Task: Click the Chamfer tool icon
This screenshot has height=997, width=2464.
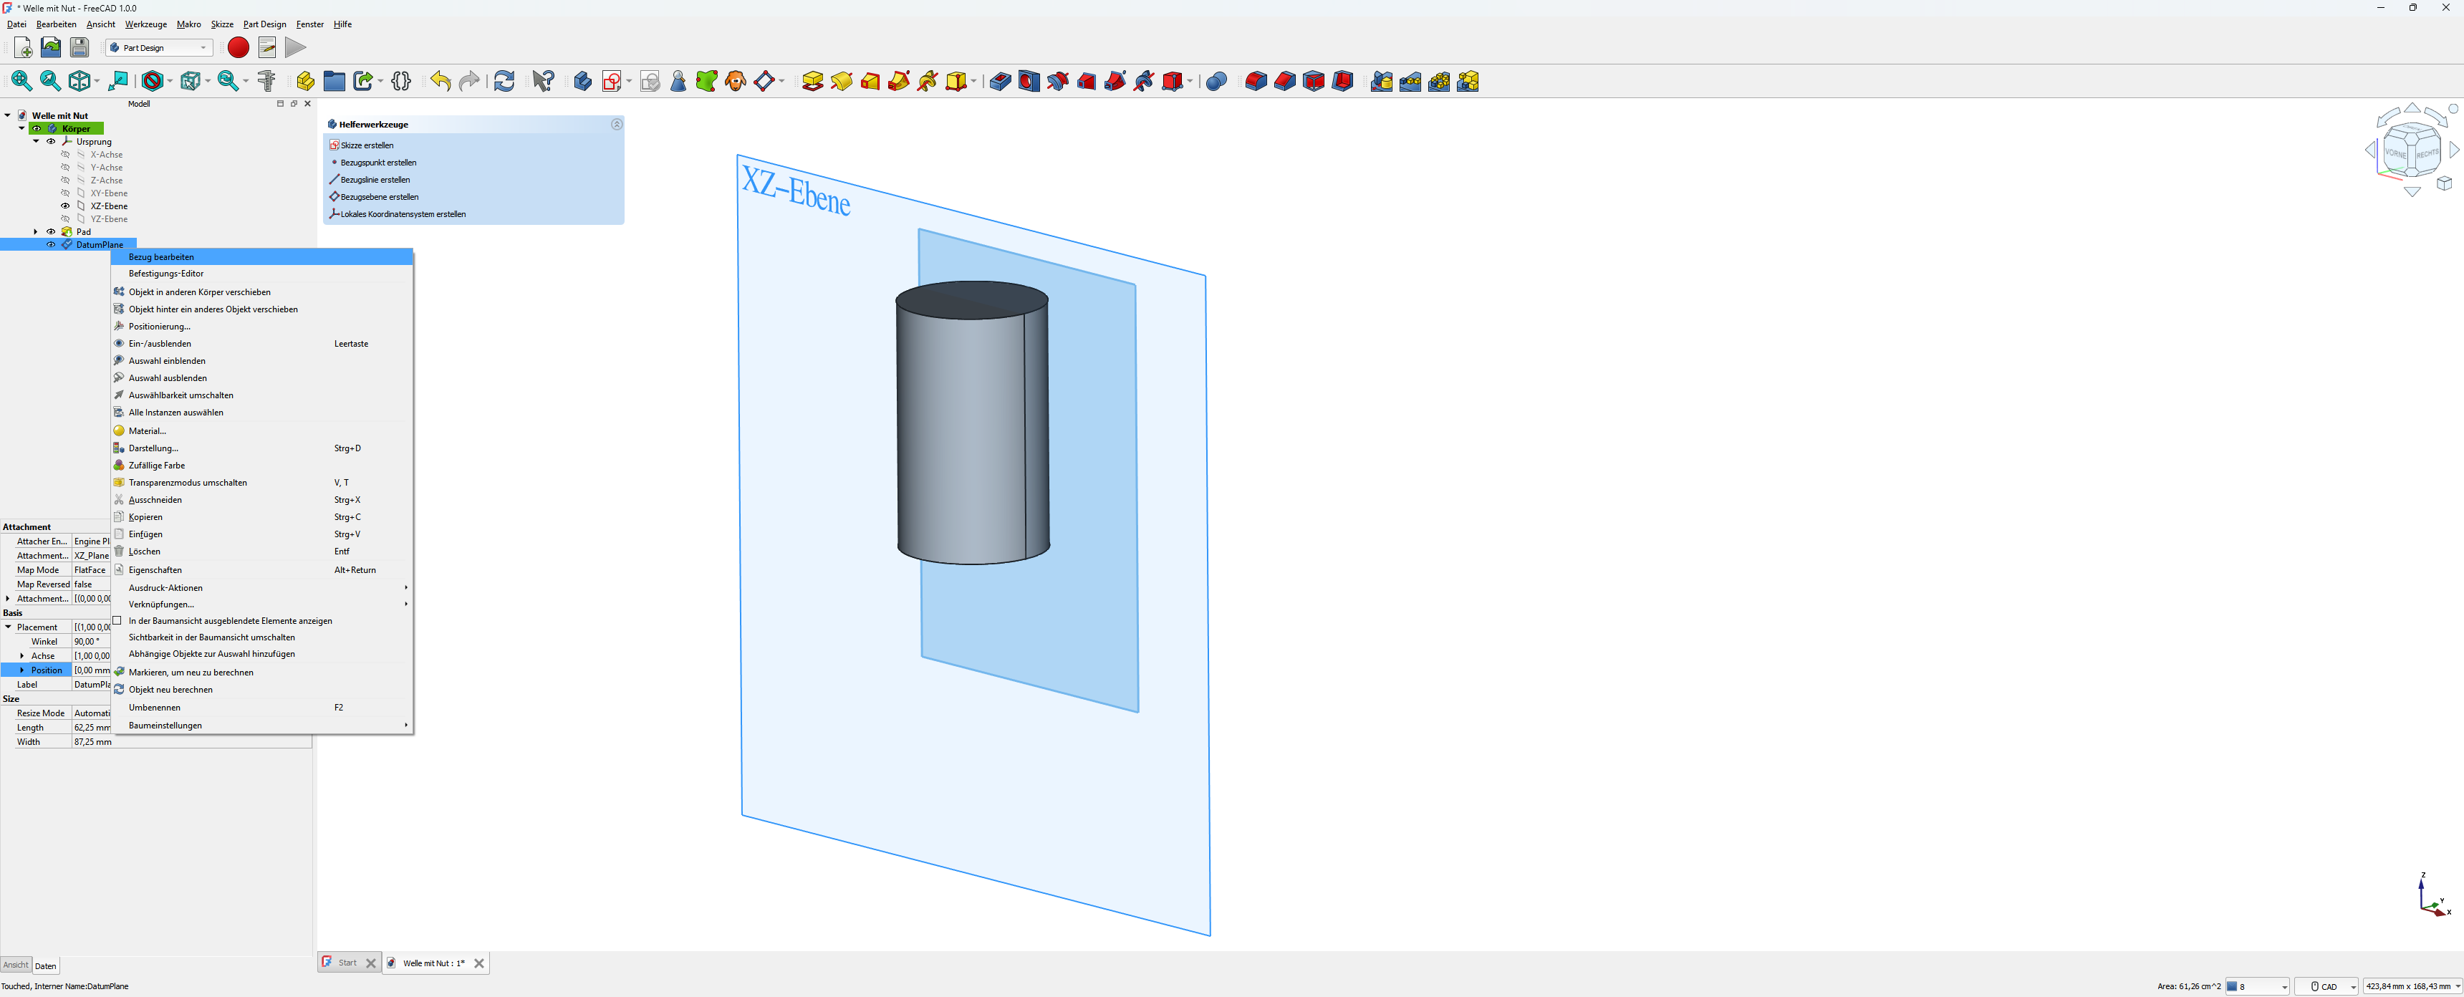Action: (x=1284, y=82)
